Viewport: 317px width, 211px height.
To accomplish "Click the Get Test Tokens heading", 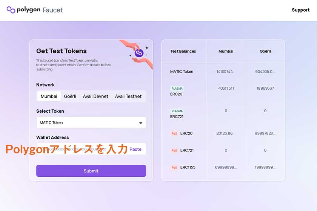I will (62, 51).
